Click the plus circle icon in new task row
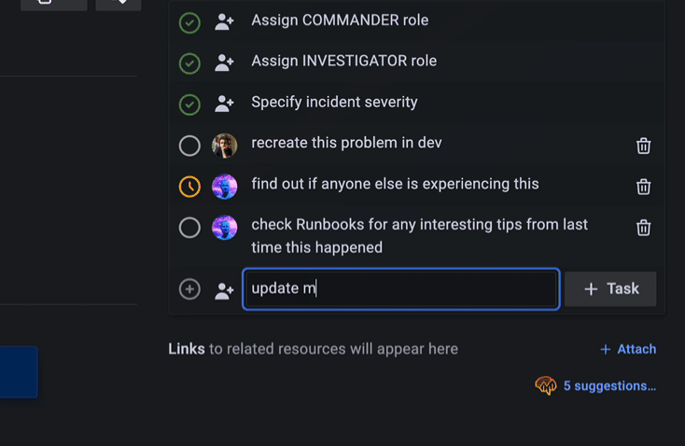Image resolution: width=685 pixels, height=446 pixels. (x=189, y=289)
